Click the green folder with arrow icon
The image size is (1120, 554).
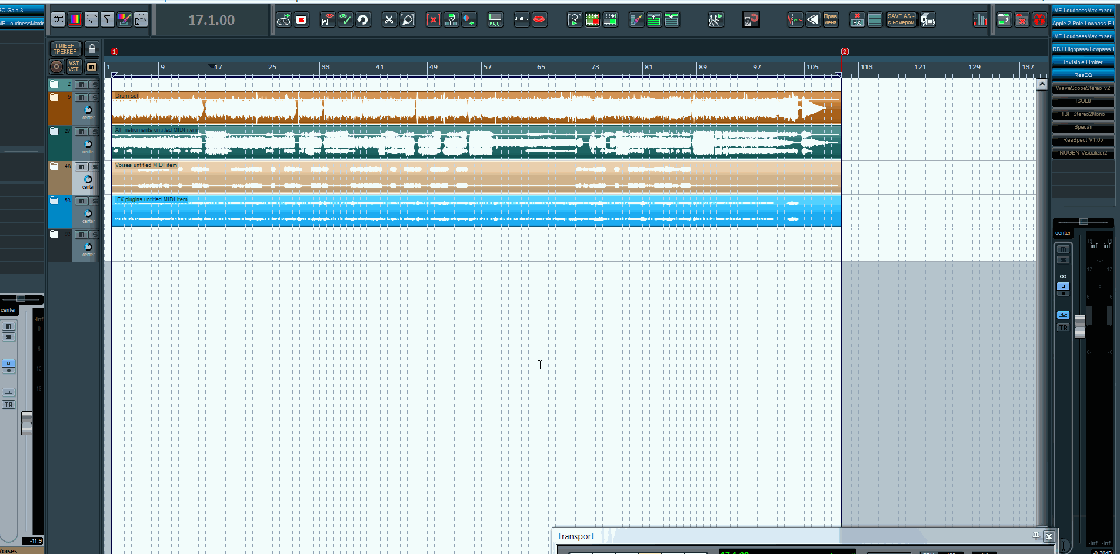click(1004, 20)
